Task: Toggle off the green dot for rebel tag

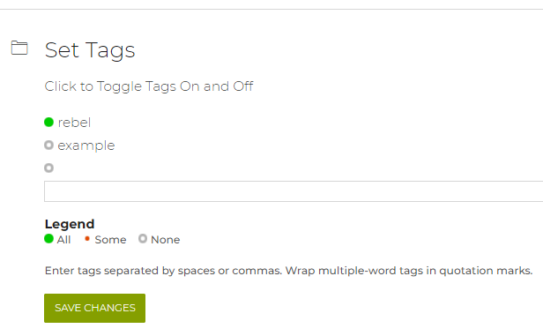Action: point(48,123)
